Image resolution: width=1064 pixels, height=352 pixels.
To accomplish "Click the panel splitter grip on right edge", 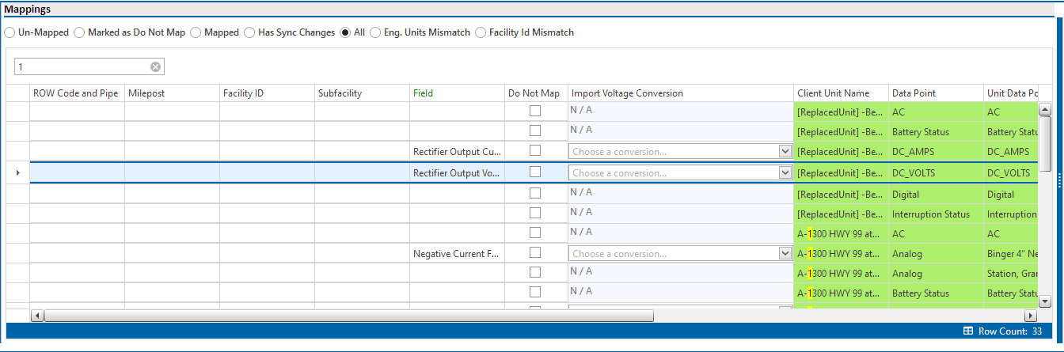I will pos(1059,180).
